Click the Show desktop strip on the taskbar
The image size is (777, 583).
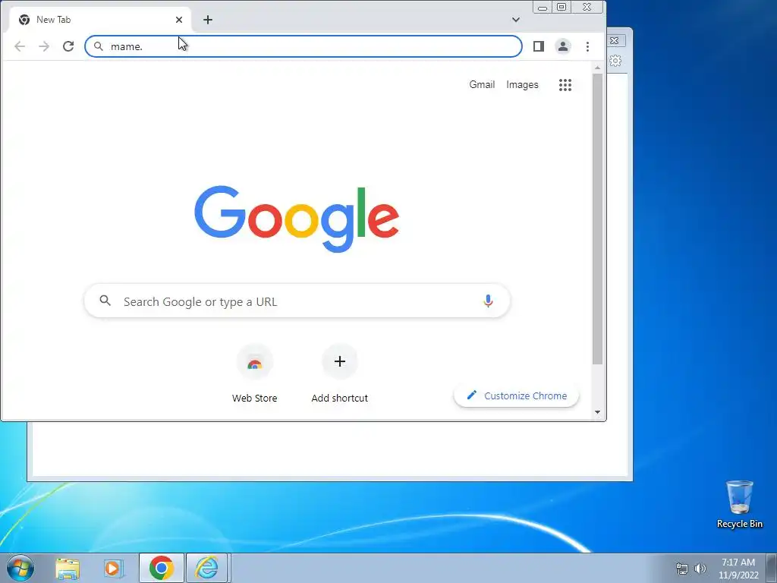click(772, 568)
